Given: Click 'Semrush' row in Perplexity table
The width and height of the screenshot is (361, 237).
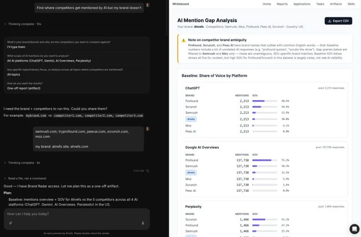Looking at the screenshot, I should click(265, 231).
